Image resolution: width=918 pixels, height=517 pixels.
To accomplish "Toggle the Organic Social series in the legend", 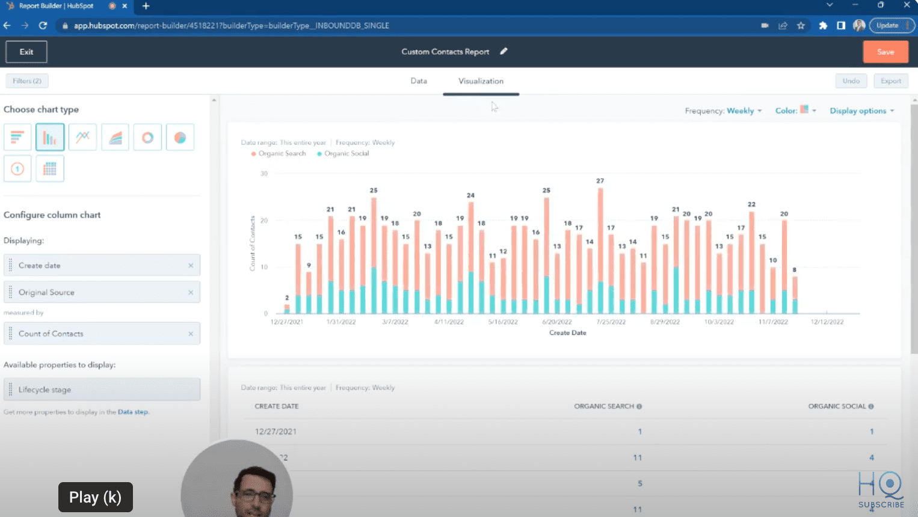I will [x=342, y=153].
